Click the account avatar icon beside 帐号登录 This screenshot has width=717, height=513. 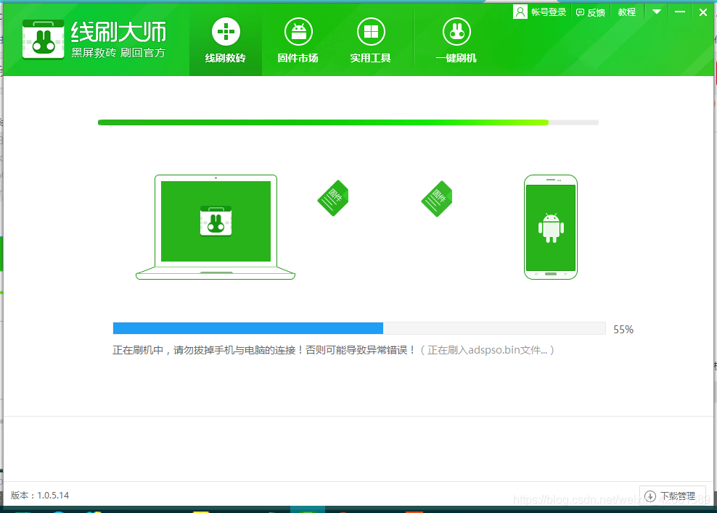pos(520,12)
